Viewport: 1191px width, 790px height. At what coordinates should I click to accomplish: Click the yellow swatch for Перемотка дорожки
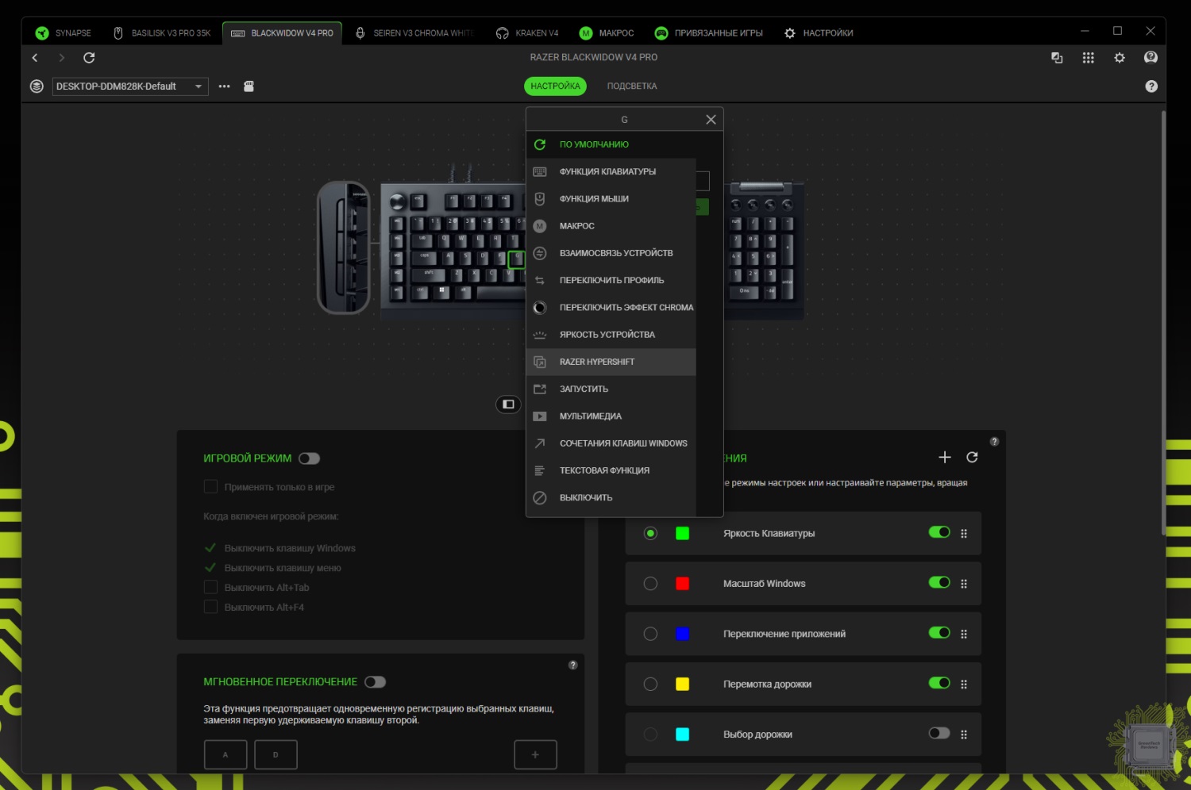point(682,685)
